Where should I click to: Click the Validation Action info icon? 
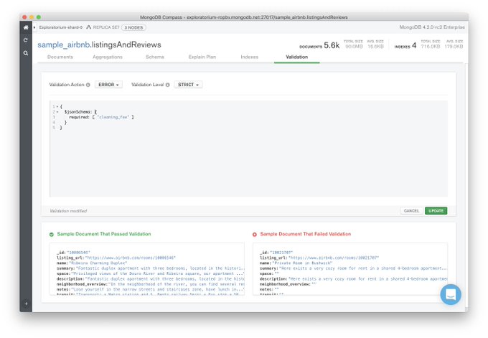click(x=88, y=85)
